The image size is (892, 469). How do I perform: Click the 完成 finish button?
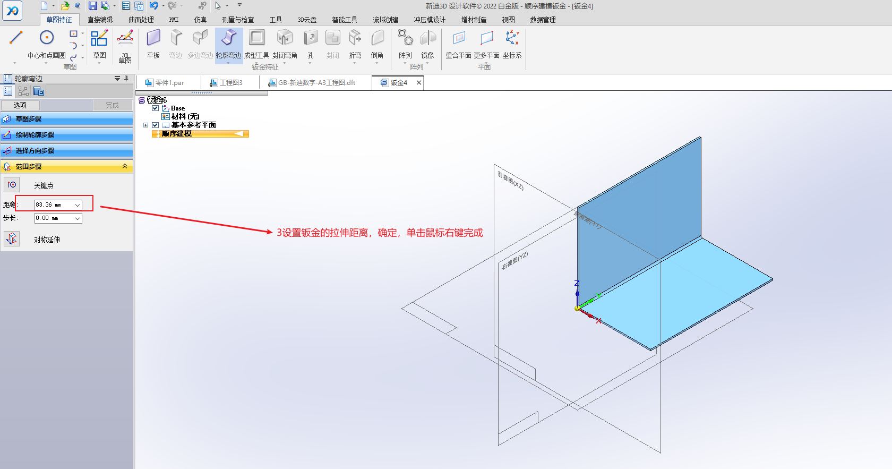pos(112,105)
